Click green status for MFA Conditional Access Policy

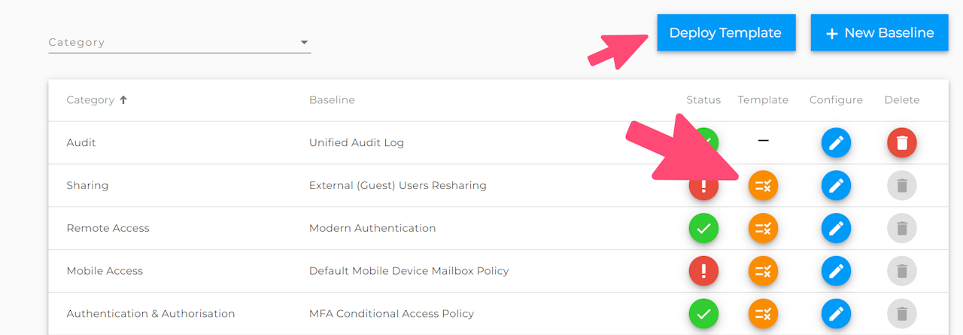coord(703,314)
